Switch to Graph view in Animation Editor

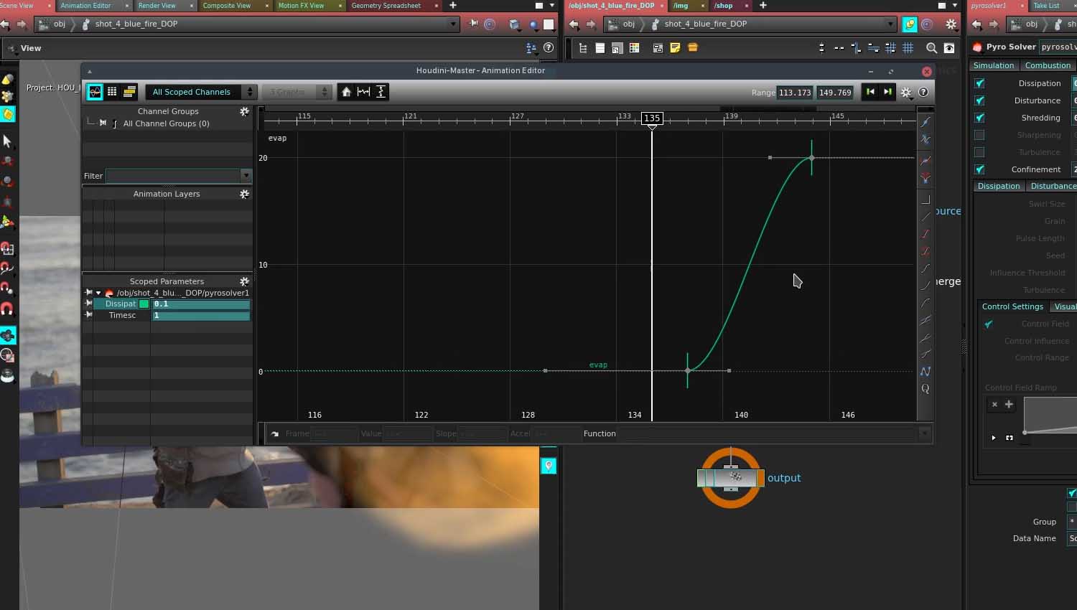[95, 92]
